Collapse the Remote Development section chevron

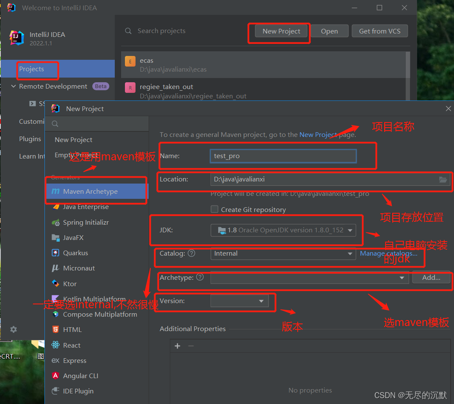coord(13,86)
